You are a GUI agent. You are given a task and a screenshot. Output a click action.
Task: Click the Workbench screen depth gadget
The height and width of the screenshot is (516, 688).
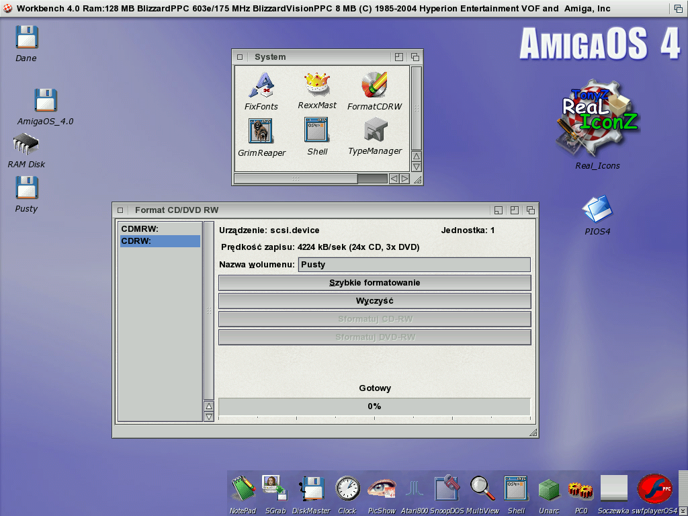(679, 8)
